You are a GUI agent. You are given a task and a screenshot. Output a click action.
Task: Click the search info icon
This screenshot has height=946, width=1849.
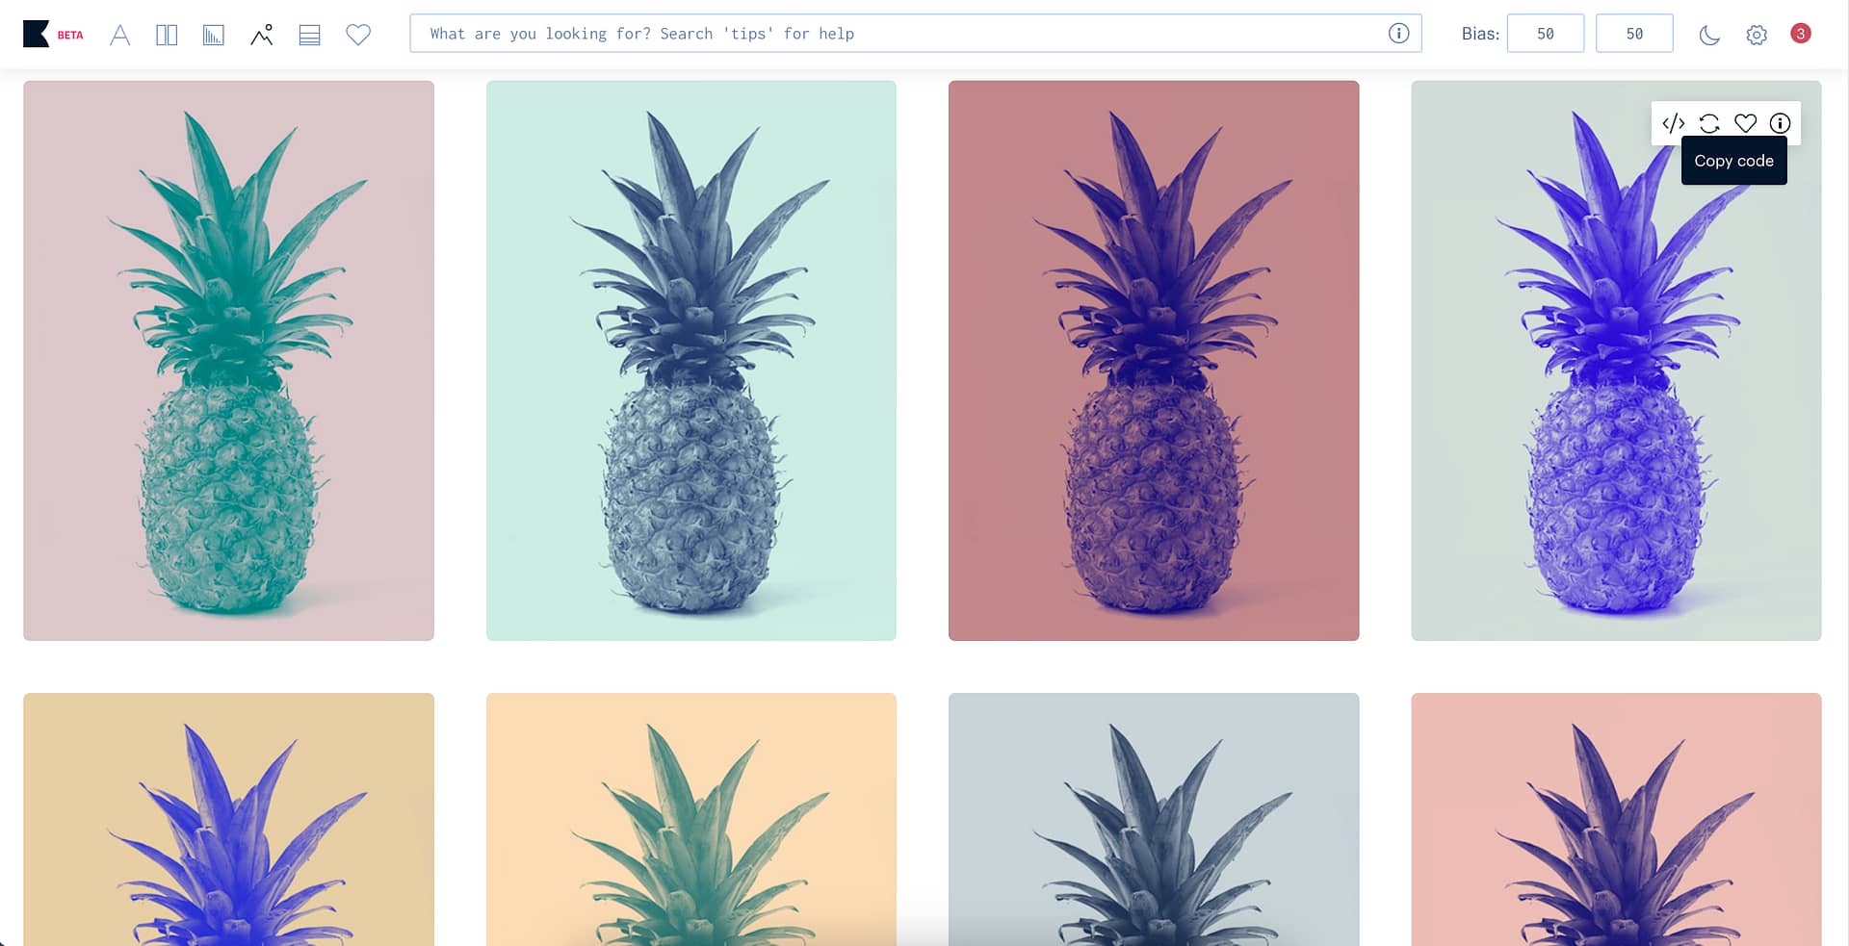[x=1398, y=34]
